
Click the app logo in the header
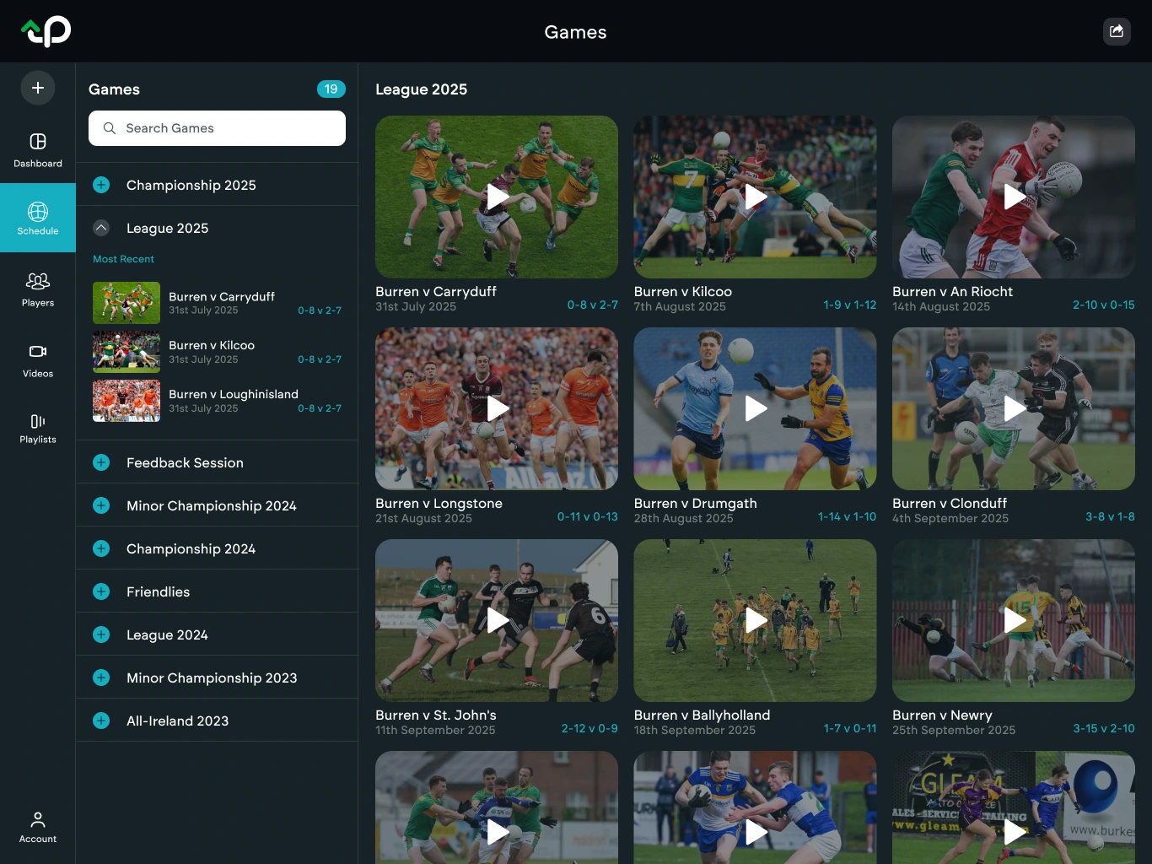pos(46,31)
